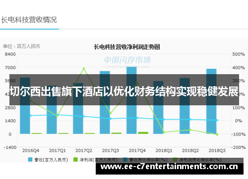This screenshot has height=179, width=248.
Task: Click the 400% right axis value
Action: (239, 68)
